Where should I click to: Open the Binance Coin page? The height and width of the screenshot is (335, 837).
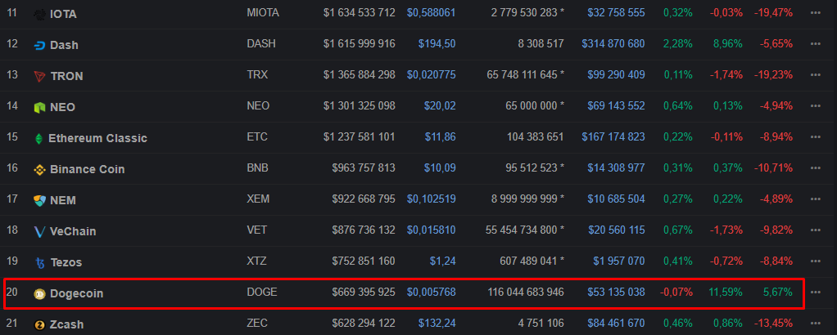click(x=88, y=169)
